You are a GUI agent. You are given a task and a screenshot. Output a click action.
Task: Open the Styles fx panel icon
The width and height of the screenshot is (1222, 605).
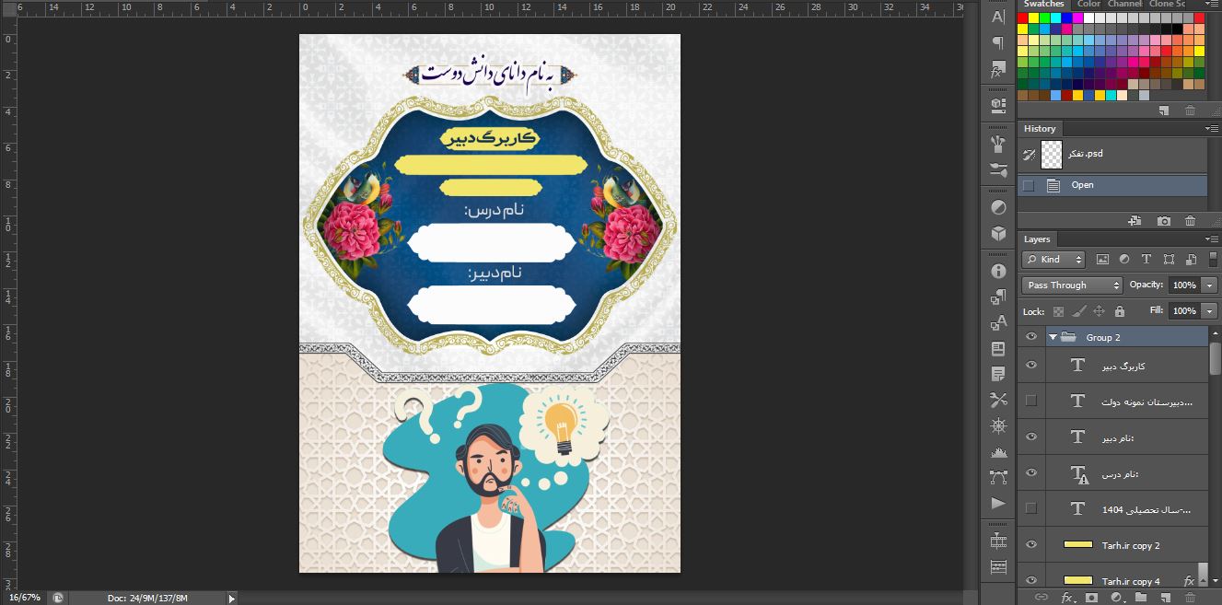998,70
